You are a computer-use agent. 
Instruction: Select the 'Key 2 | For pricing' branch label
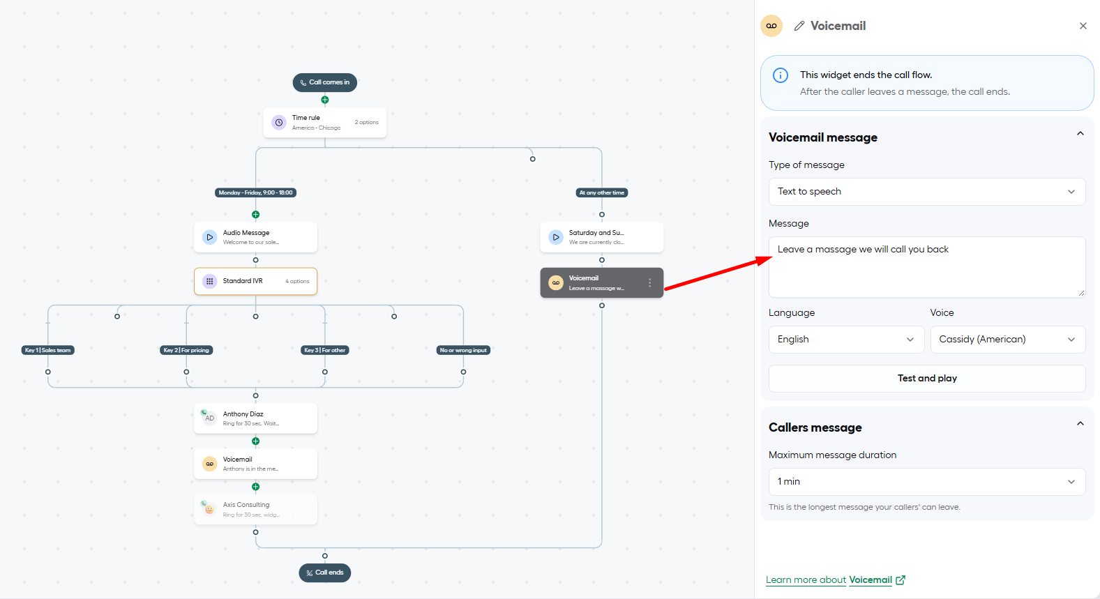click(186, 350)
